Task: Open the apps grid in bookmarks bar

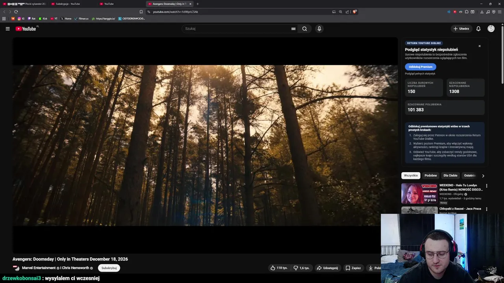Action: click(4, 18)
